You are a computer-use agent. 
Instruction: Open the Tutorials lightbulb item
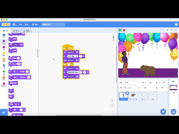35,24
